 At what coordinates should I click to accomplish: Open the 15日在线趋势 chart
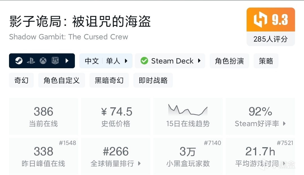tap(188, 116)
